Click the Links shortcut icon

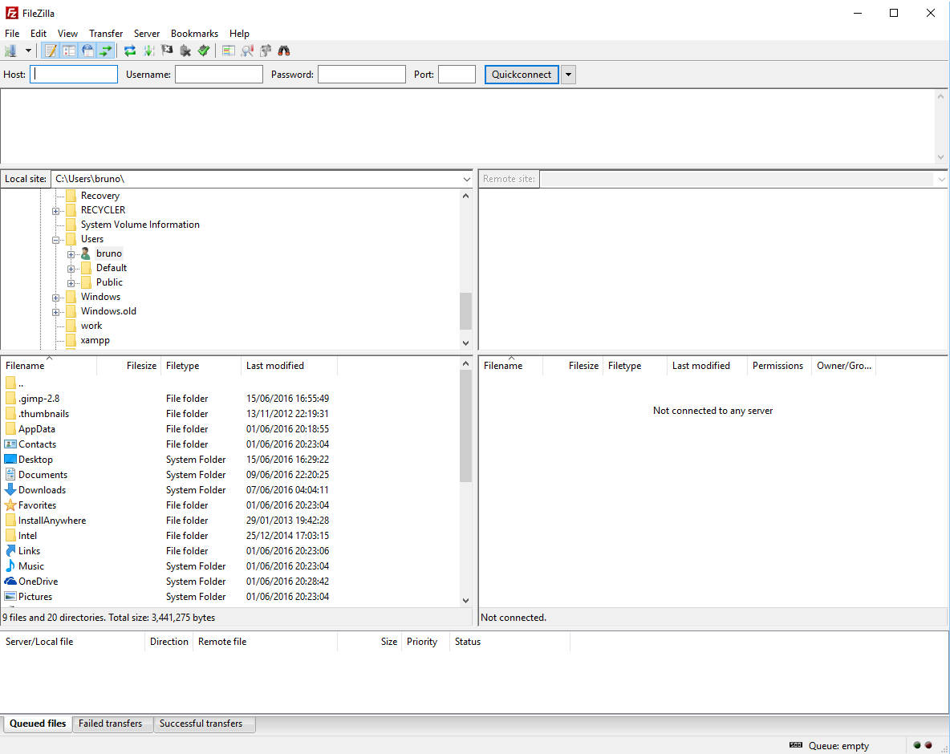(x=10, y=550)
